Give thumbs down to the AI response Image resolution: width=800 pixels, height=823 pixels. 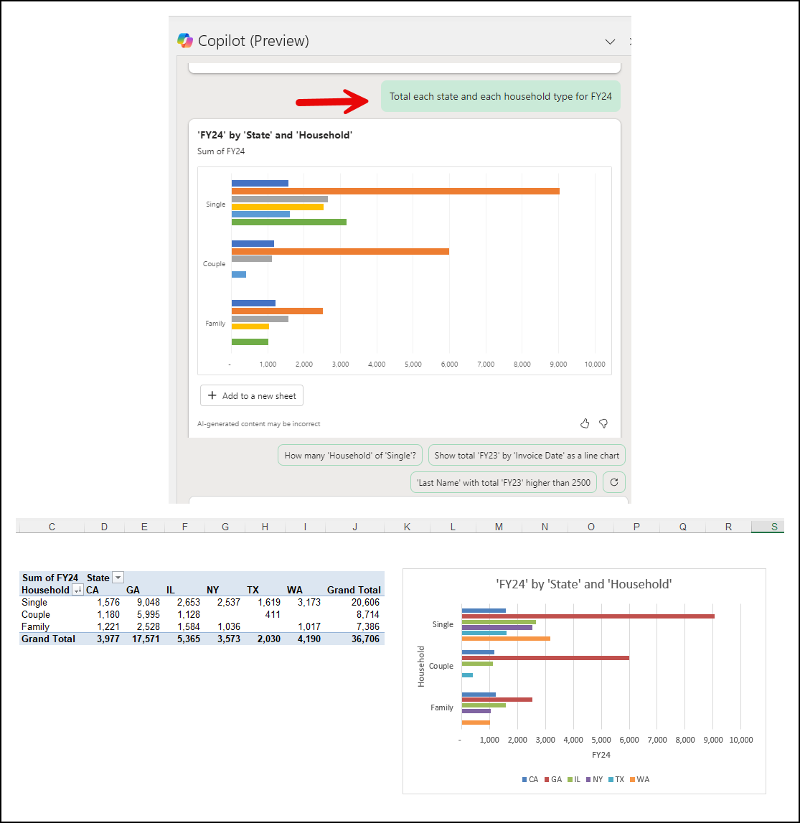click(x=603, y=423)
